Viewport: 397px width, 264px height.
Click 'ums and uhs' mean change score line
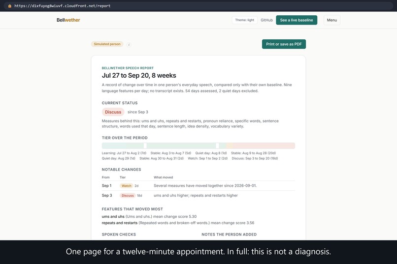click(x=149, y=216)
